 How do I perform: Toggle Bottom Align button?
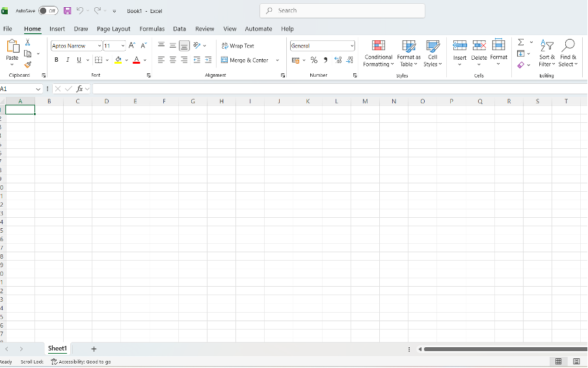pyautogui.click(x=184, y=46)
